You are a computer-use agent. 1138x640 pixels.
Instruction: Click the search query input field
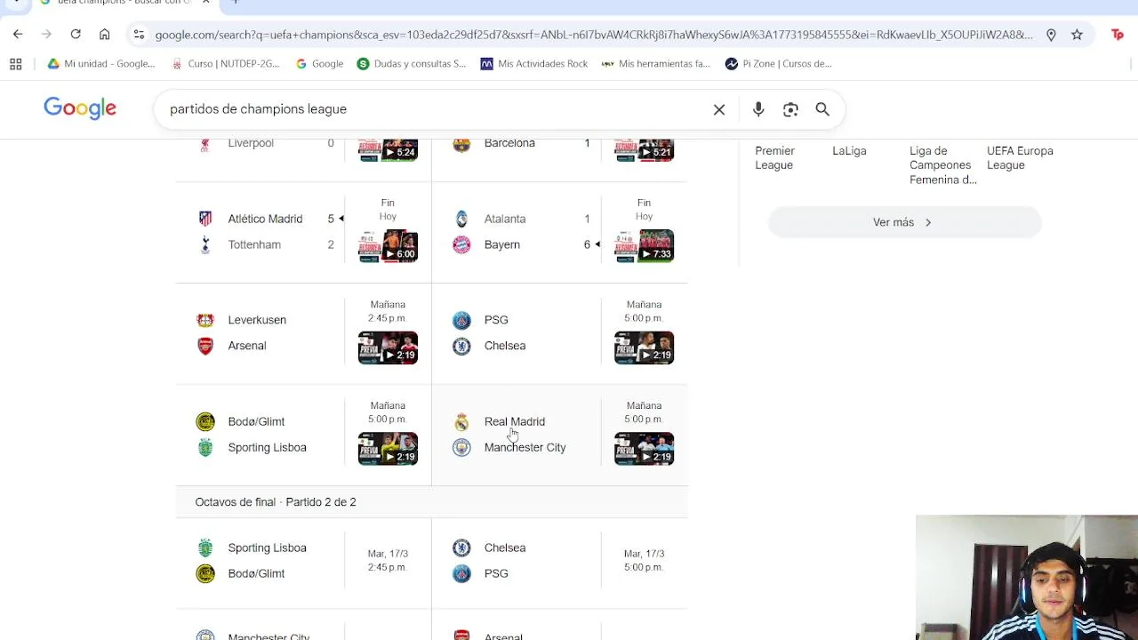[436, 109]
